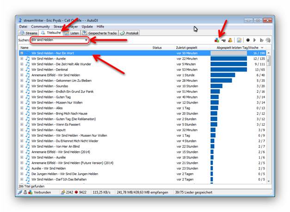
Task: Click '286 Titel gefunden' label
Action: pyautogui.click(x=31, y=186)
